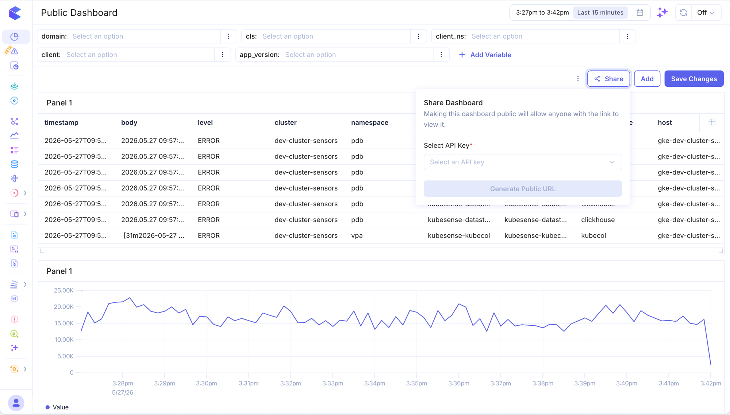The height and width of the screenshot is (415, 730).
Task: Click the vpa namespace cell
Action: [x=357, y=235]
